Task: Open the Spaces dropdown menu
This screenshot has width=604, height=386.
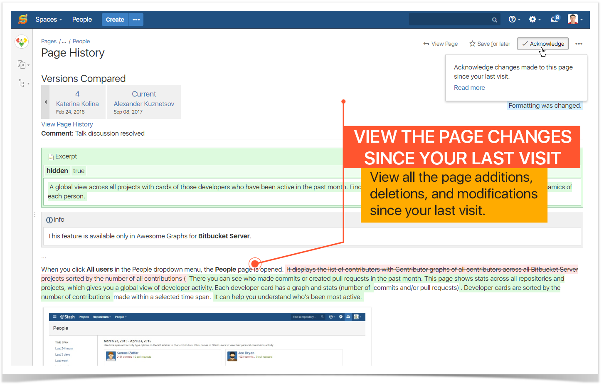Action: (x=49, y=20)
